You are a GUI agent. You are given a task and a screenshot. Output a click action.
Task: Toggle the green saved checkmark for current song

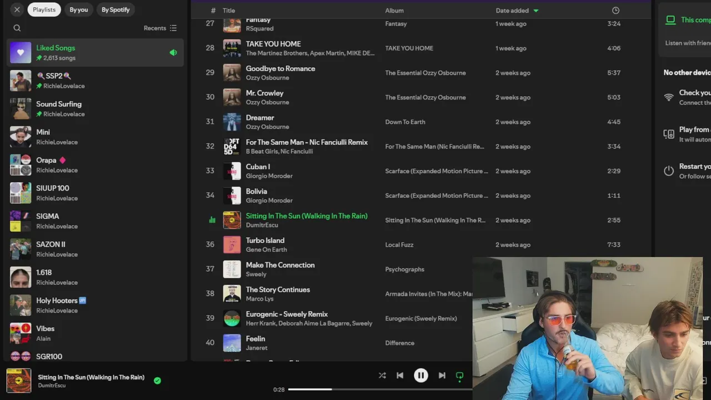pos(157,381)
